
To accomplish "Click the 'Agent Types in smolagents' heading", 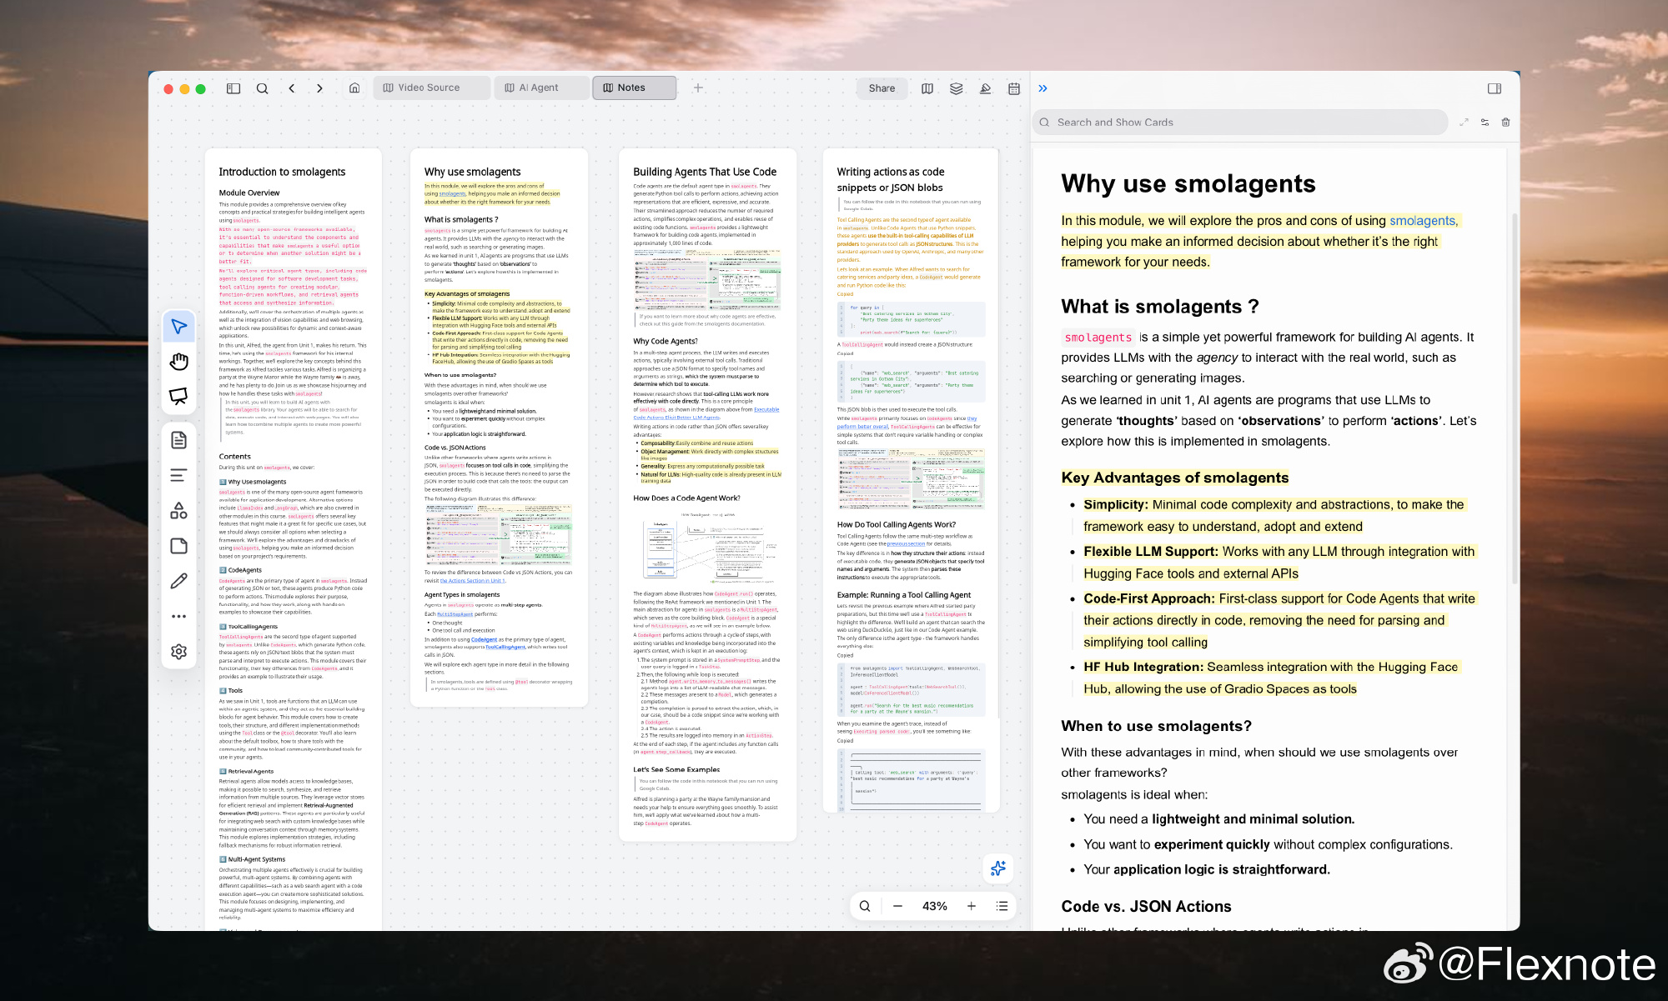I will point(462,595).
